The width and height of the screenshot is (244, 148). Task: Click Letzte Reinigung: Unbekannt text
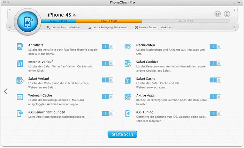(x=110, y=27)
